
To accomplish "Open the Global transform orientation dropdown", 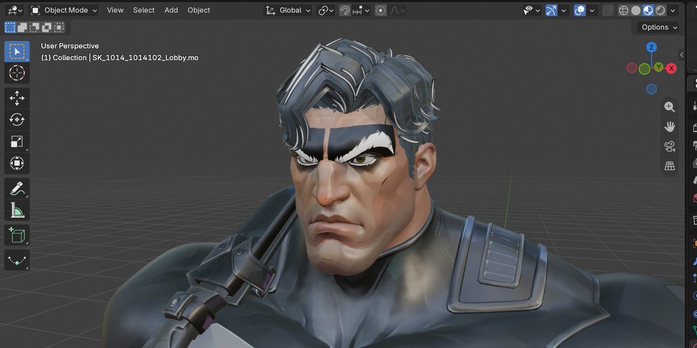I will [288, 10].
